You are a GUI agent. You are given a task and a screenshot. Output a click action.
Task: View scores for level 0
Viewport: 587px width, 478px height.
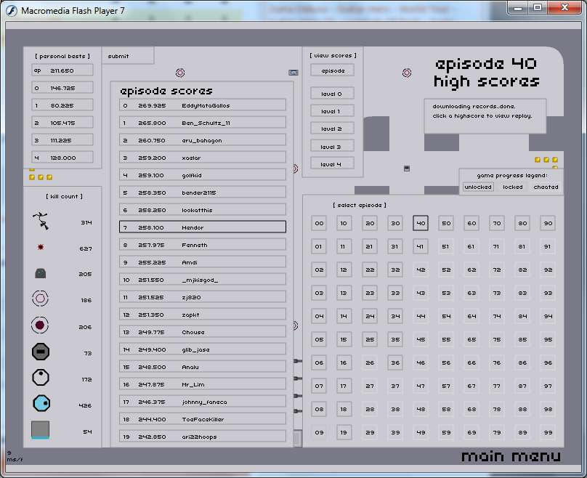332,94
